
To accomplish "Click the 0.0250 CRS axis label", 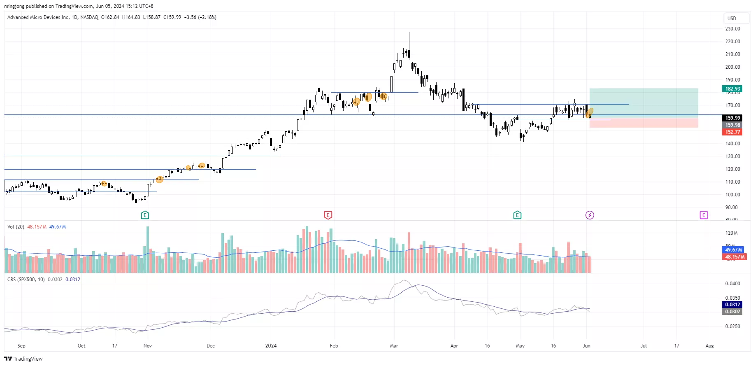I will tap(733, 326).
